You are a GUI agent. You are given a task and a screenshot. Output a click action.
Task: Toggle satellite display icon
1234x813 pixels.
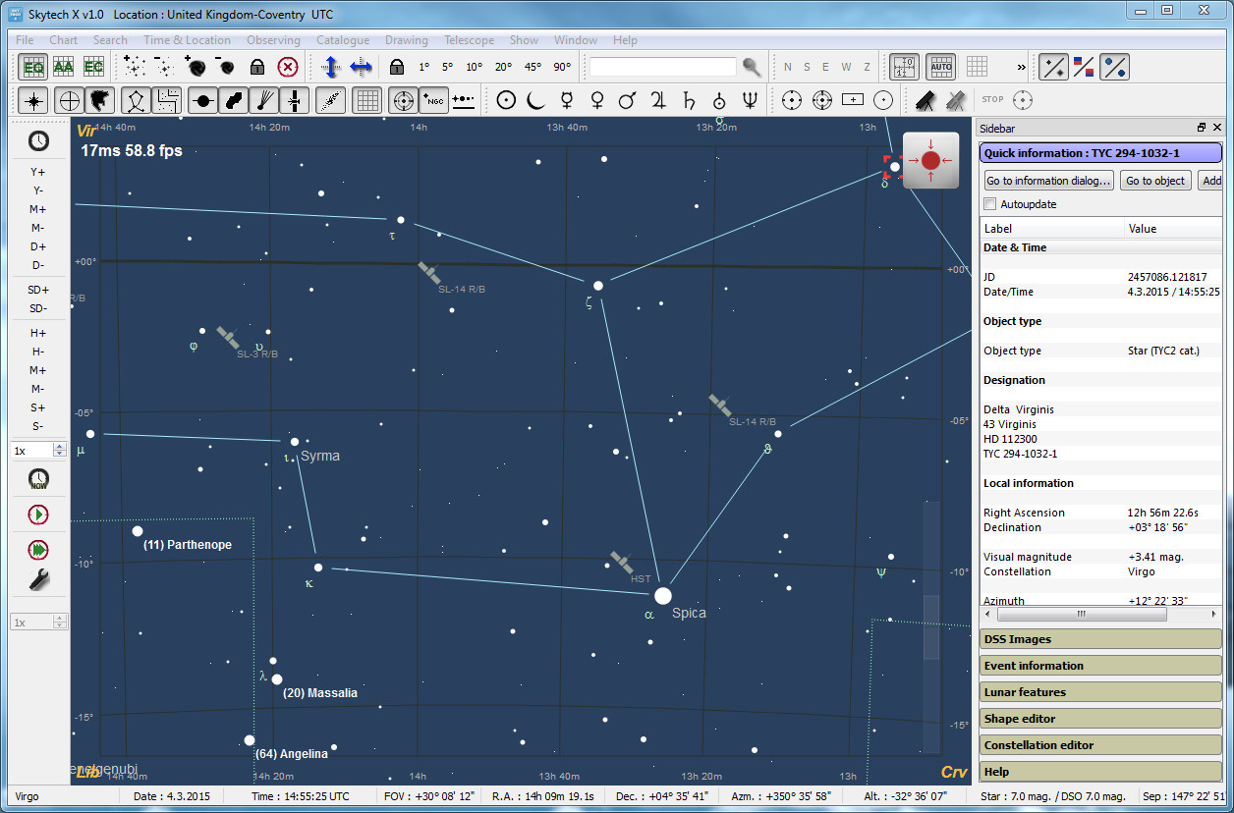295,100
